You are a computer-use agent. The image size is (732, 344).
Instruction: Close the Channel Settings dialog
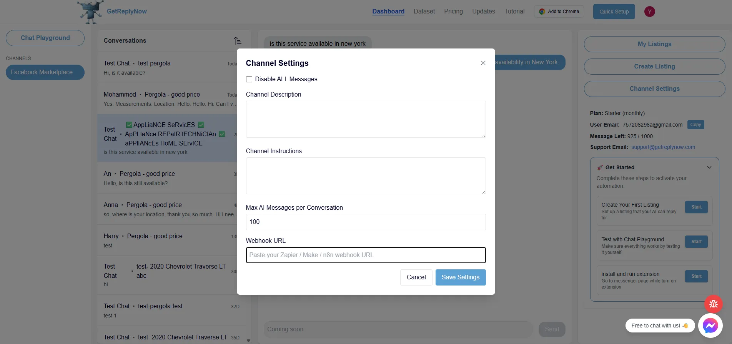[x=483, y=63]
